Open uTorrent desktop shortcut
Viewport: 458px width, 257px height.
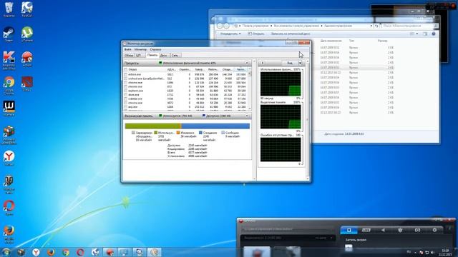point(27,34)
